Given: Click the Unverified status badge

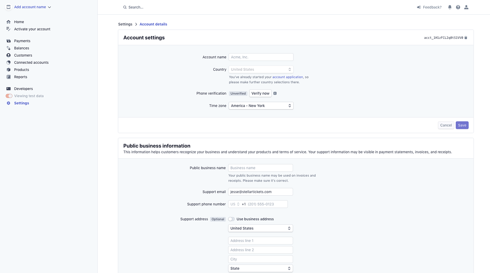Looking at the screenshot, I should [238, 94].
